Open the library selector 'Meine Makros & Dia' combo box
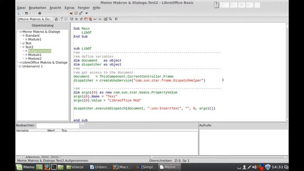This screenshot has width=304, height=171. pyautogui.click(x=35, y=19)
